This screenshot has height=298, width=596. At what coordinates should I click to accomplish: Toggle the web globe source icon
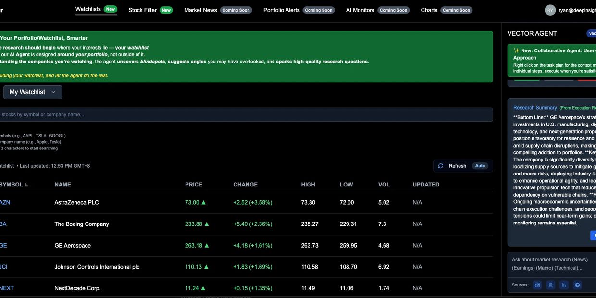pos(577,285)
